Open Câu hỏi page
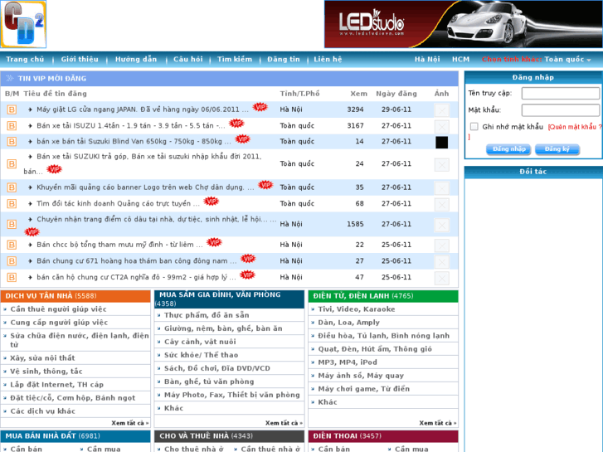 [x=188, y=59]
